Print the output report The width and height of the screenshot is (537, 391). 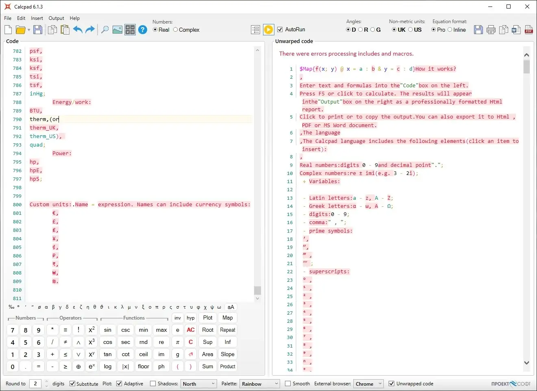[x=491, y=30]
